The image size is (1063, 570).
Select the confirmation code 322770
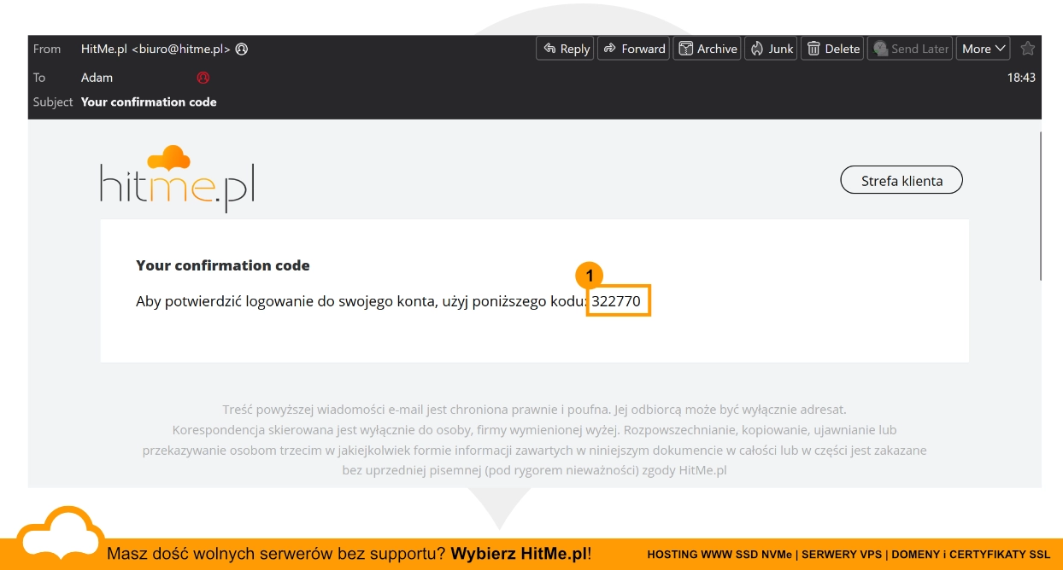pyautogui.click(x=616, y=301)
